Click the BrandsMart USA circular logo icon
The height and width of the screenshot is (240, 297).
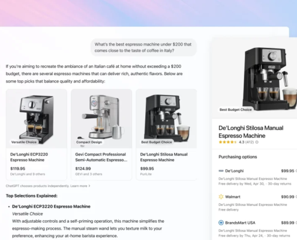pos(221,223)
